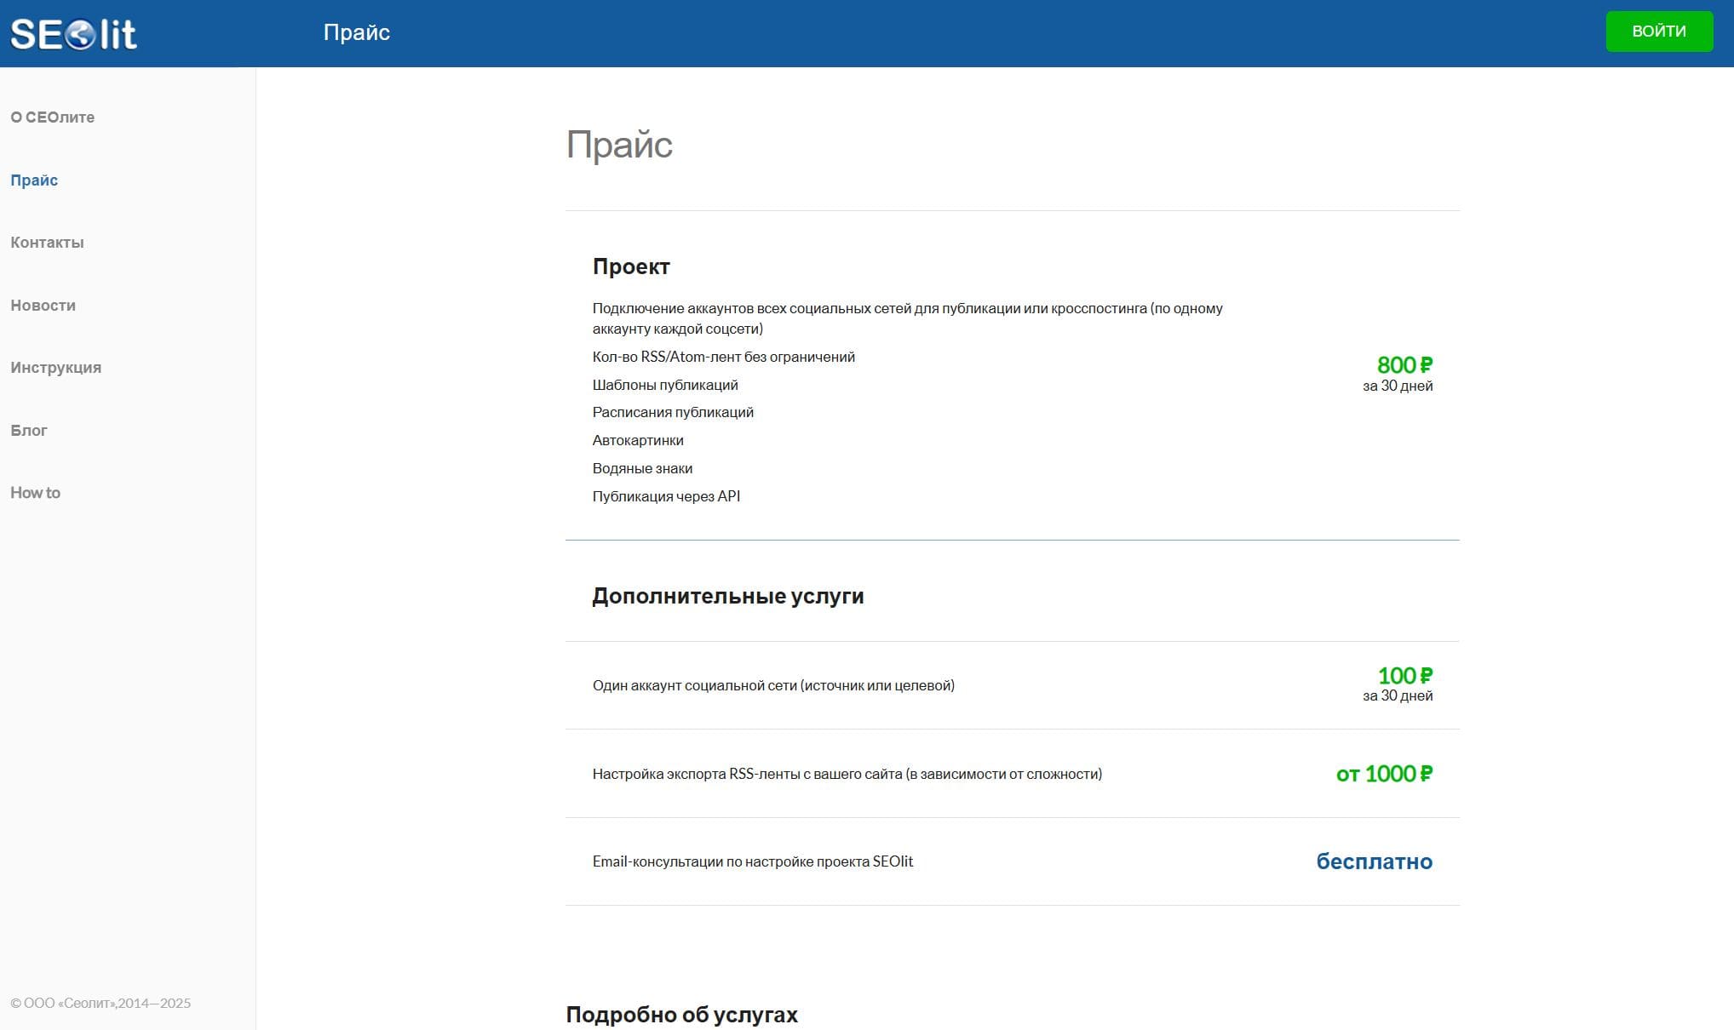Navigate to Блог in sidebar

(29, 431)
